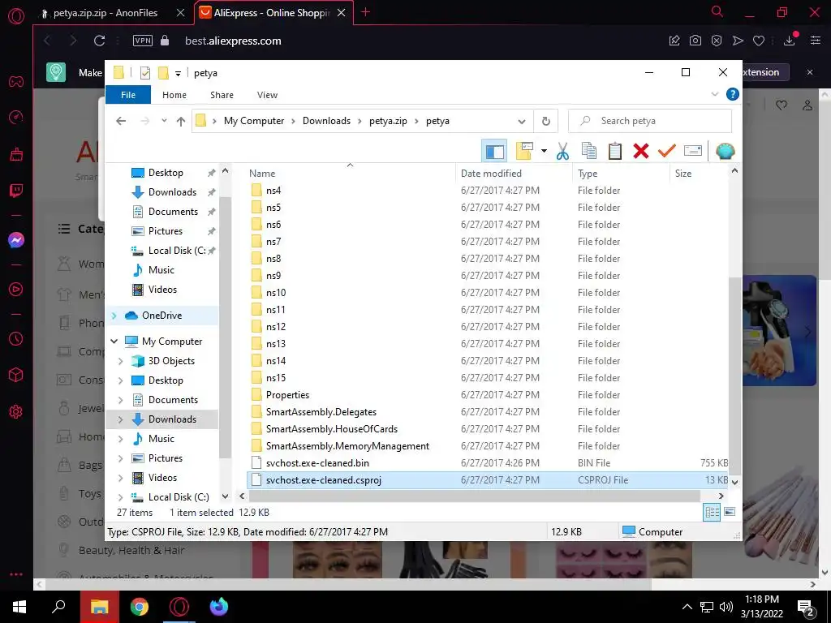This screenshot has width=831, height=623.
Task: Open Opera snapshot camera icon
Action: point(695,41)
